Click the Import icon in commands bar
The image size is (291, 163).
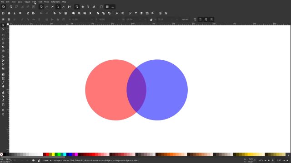28,13
